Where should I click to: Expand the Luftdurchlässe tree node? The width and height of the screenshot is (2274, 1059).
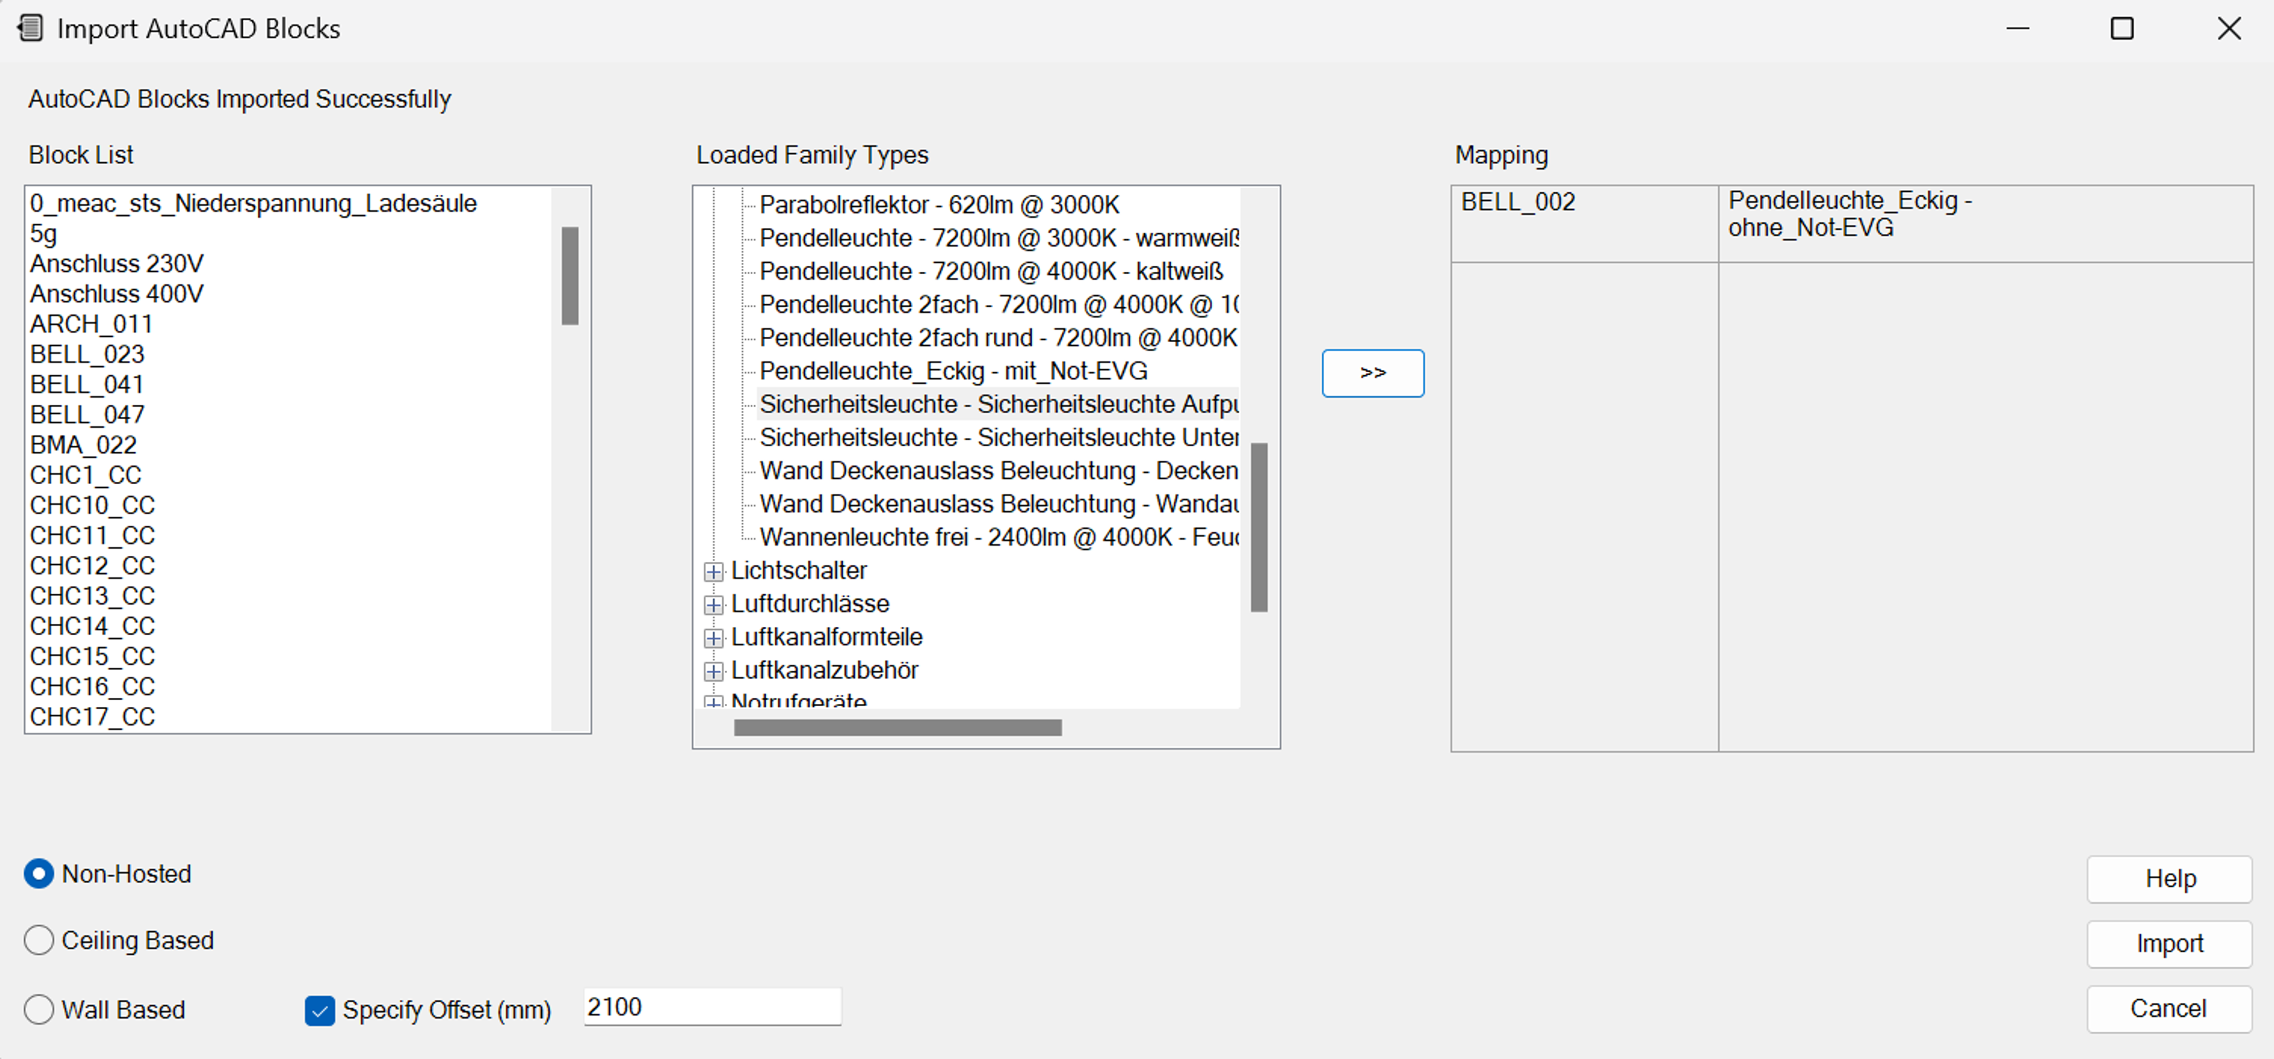click(713, 604)
